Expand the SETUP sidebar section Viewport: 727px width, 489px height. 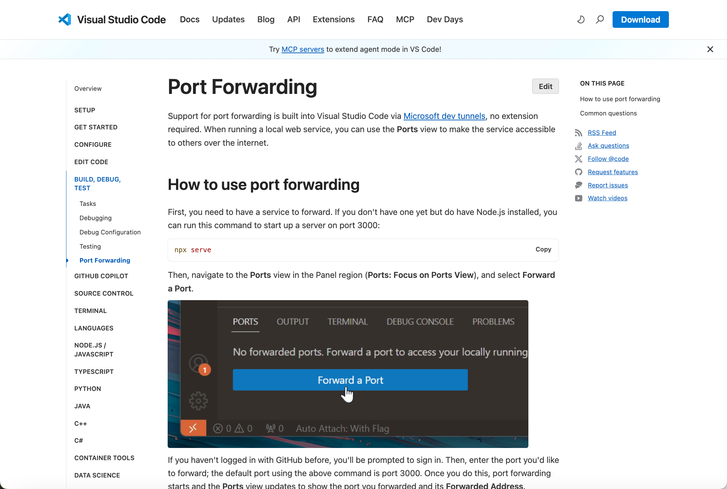pyautogui.click(x=85, y=110)
